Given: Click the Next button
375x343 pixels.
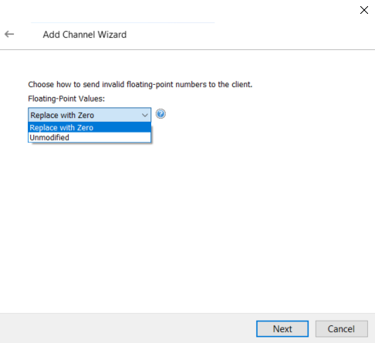Looking at the screenshot, I should tap(282, 328).
